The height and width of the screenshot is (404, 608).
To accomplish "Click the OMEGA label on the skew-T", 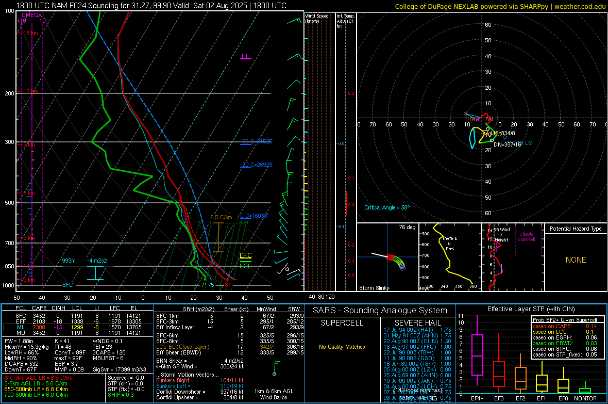I will (32, 15).
